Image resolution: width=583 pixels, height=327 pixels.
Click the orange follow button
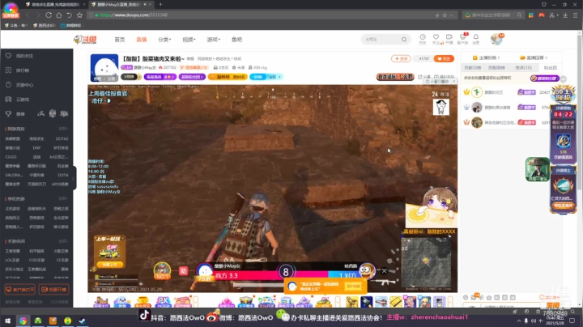[x=444, y=59]
